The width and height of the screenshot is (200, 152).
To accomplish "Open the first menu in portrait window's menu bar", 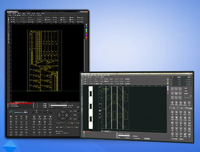I will 9,13.
